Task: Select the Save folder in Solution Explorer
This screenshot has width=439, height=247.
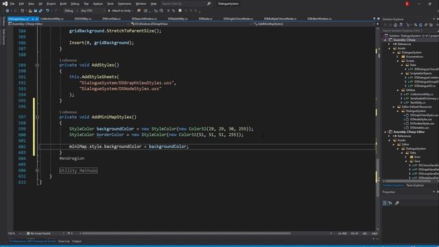Action: click(417, 161)
